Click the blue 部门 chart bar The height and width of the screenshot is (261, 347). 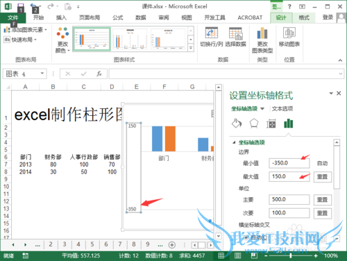157,139
